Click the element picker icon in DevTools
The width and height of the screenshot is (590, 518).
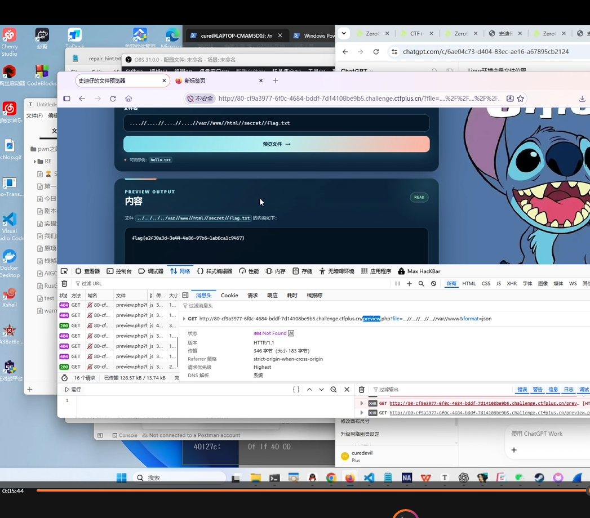click(64, 271)
